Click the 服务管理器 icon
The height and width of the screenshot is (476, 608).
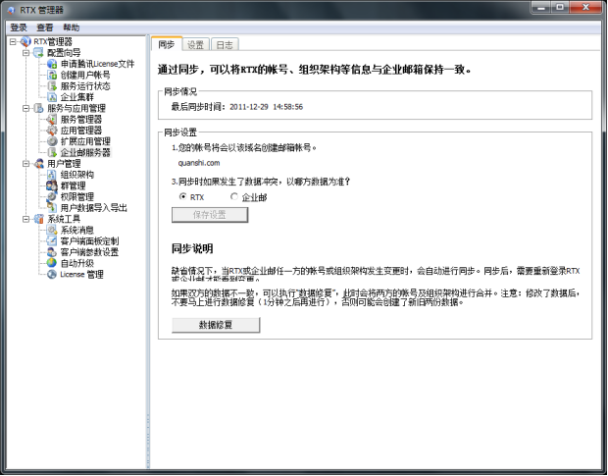[52, 119]
